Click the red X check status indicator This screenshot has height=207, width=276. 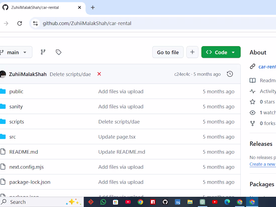click(x=99, y=74)
